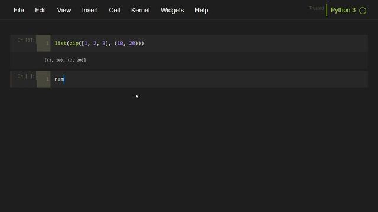The image size is (378, 212).
Task: Open the Edit menu
Action: (41, 11)
